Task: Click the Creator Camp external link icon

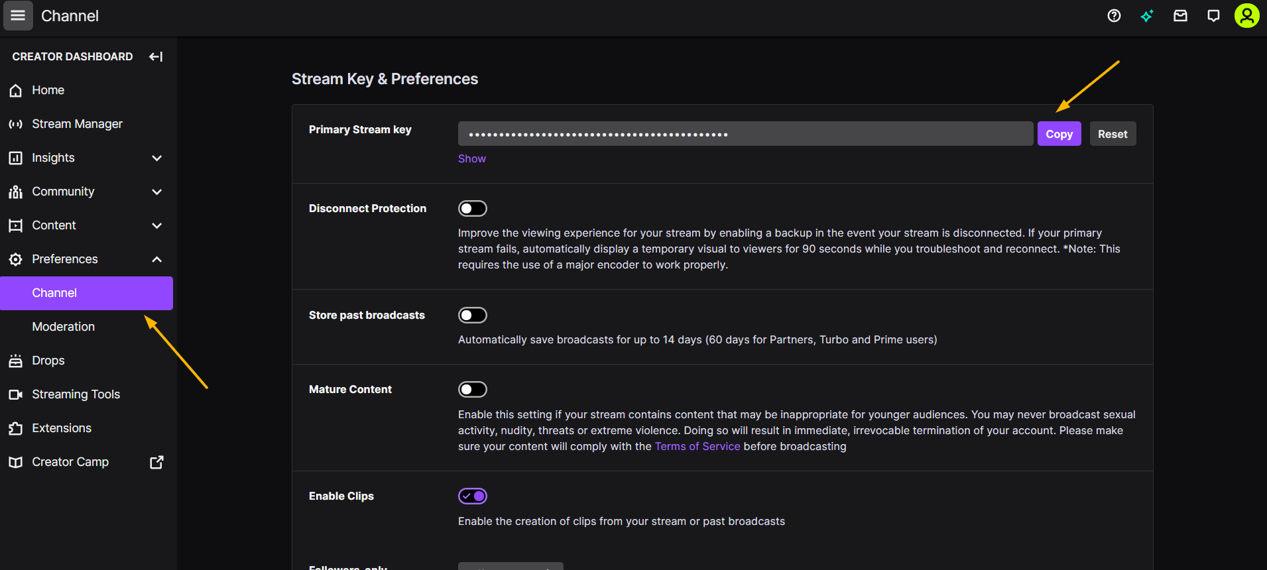Action: [x=156, y=462]
